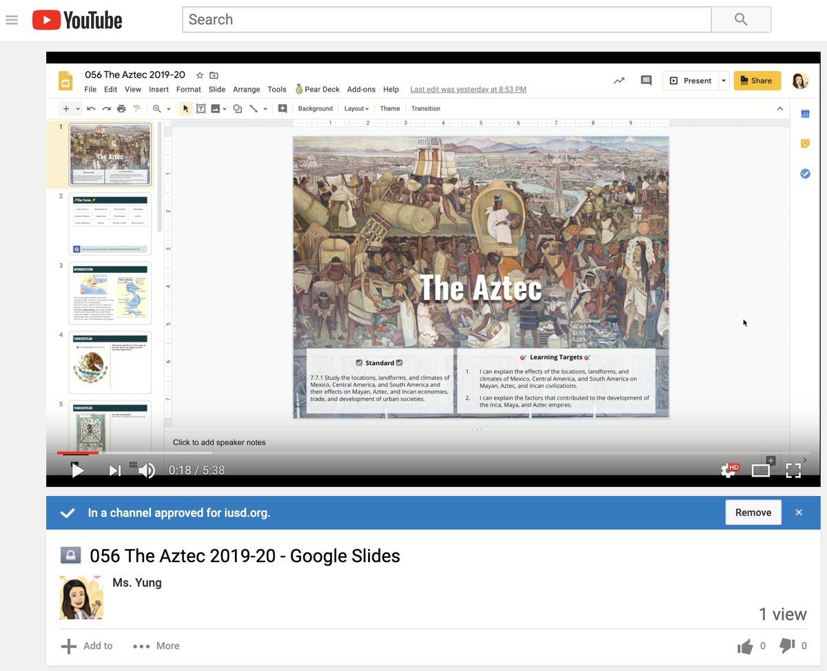Image resolution: width=827 pixels, height=671 pixels.
Task: Click the Theme button
Action: (389, 109)
